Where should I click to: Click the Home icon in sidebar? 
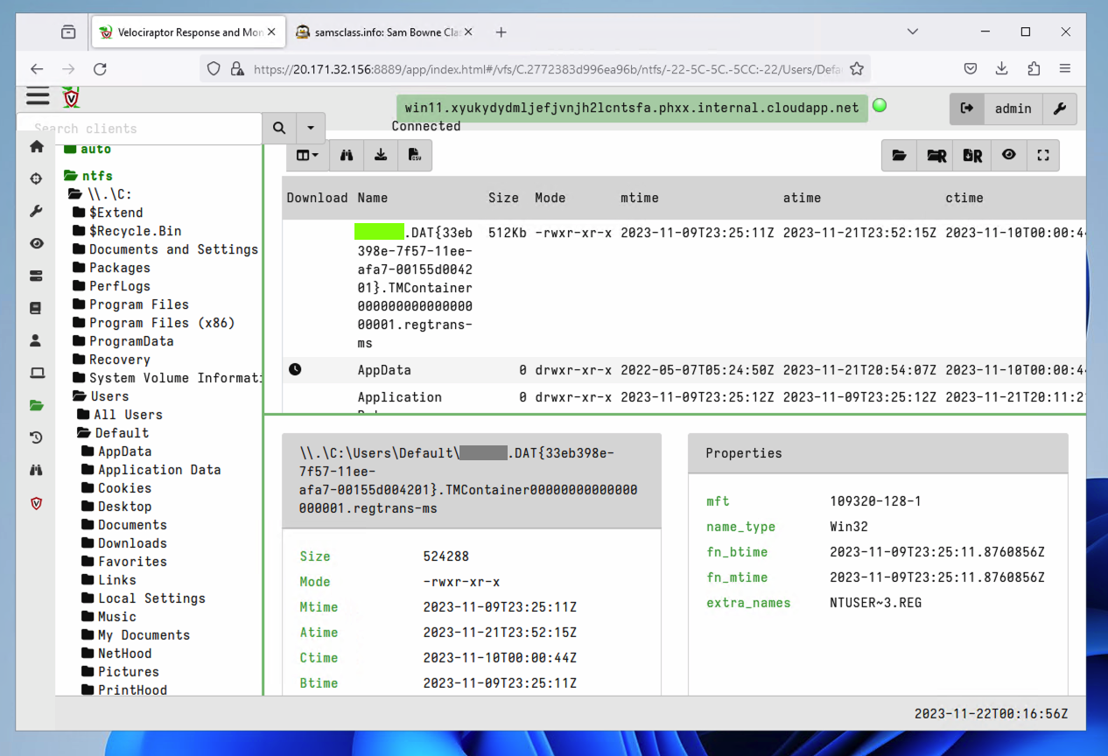(36, 147)
